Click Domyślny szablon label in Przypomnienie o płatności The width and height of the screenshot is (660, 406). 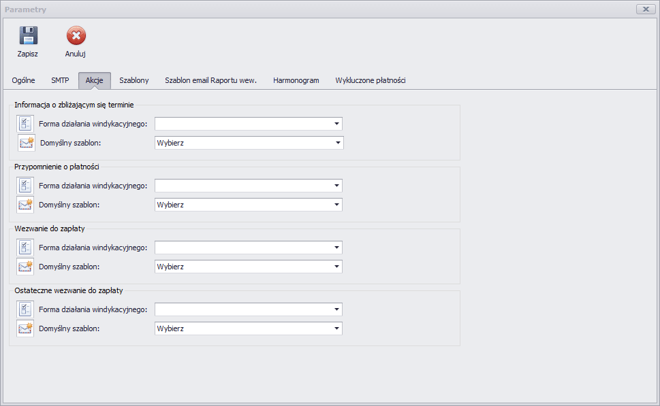point(69,205)
